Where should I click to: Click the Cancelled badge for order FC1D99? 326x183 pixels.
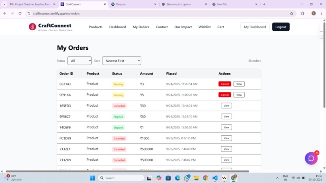point(119,138)
